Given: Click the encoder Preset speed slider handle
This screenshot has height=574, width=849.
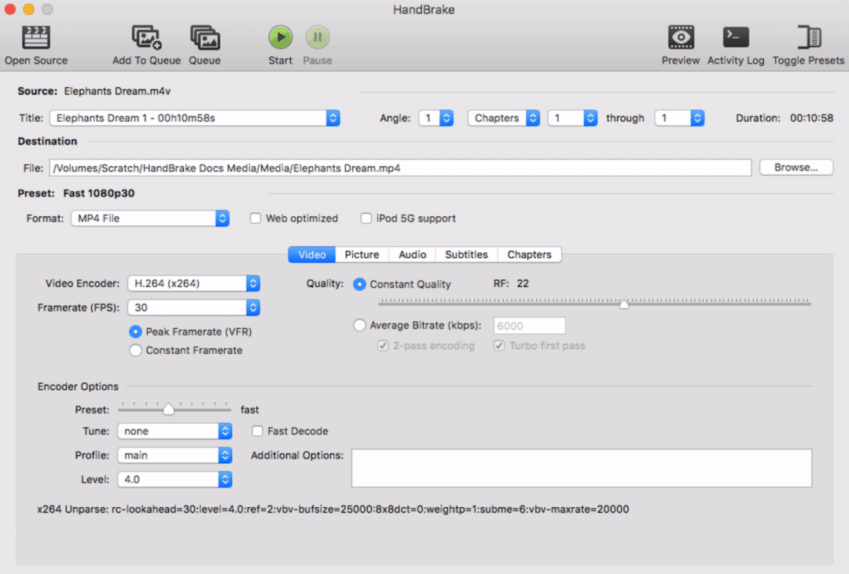Looking at the screenshot, I should (168, 409).
